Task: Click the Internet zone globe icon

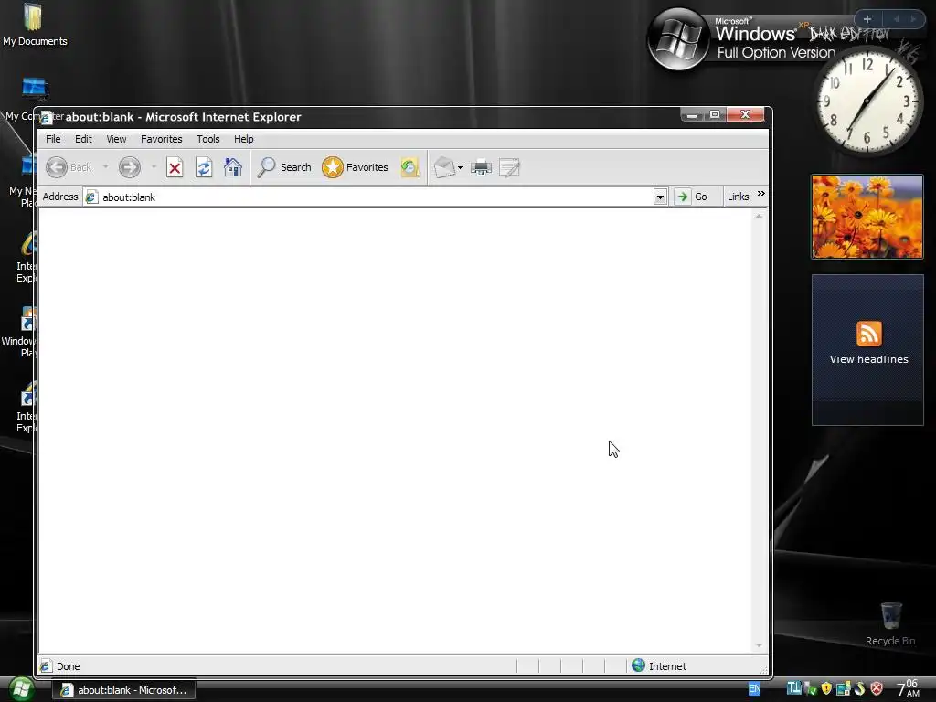Action: tap(638, 665)
